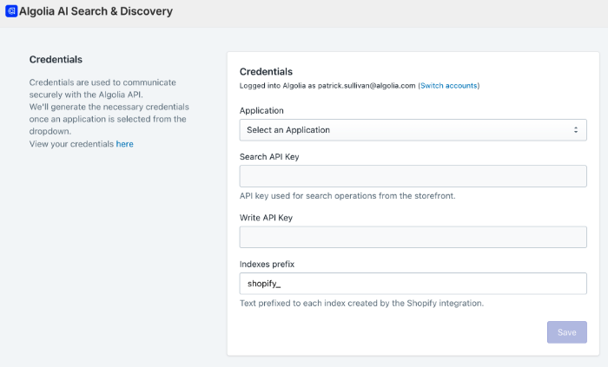This screenshot has width=608, height=367.
Task: Click the Algolia AI Search & Discovery title
Action: click(96, 11)
